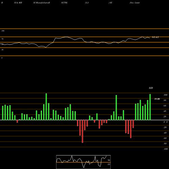Click the RSI axis label 30

point(2,50)
